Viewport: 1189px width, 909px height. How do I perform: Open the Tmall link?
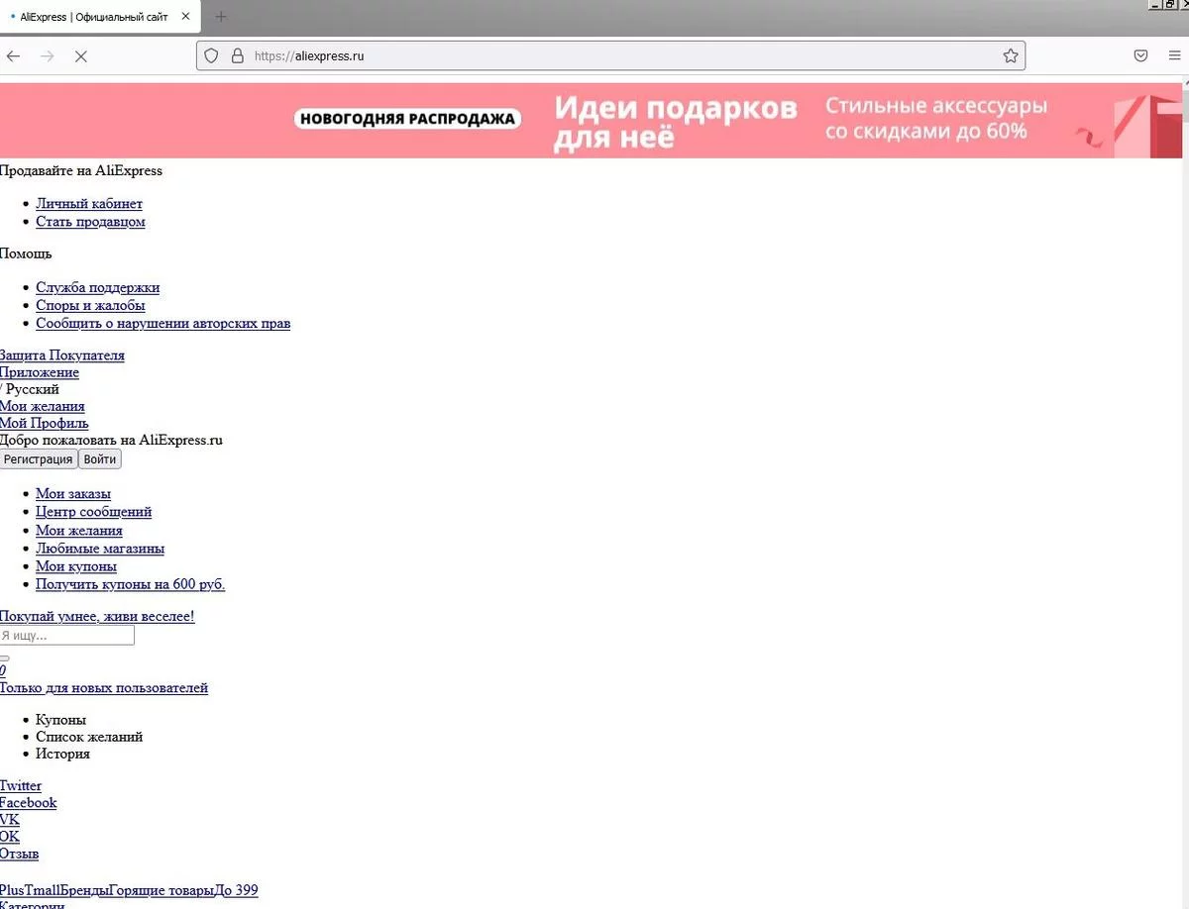(x=44, y=890)
